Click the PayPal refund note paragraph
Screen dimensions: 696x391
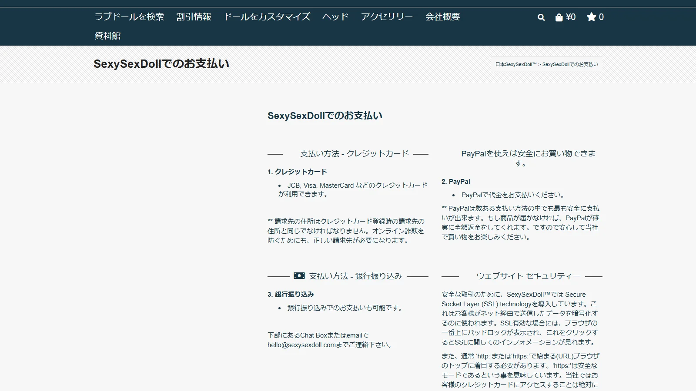521,223
